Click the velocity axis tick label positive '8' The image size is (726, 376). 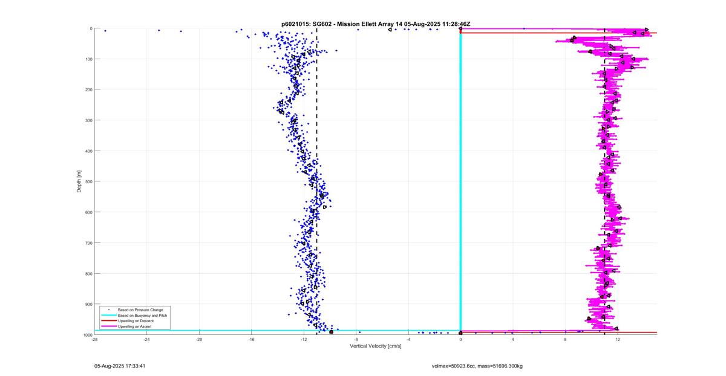pyautogui.click(x=565, y=340)
